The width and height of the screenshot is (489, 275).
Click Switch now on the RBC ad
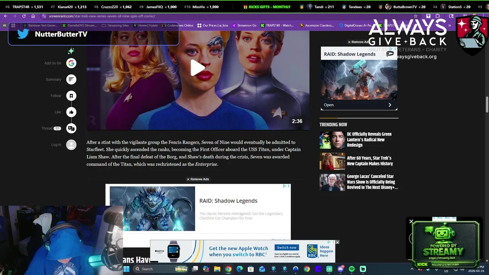(x=287, y=247)
